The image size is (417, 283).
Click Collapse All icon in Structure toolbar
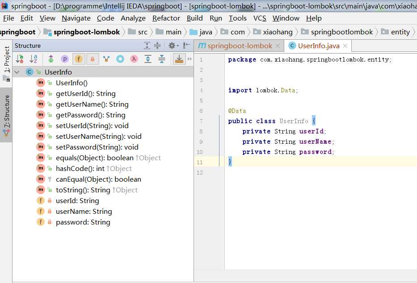click(x=162, y=59)
